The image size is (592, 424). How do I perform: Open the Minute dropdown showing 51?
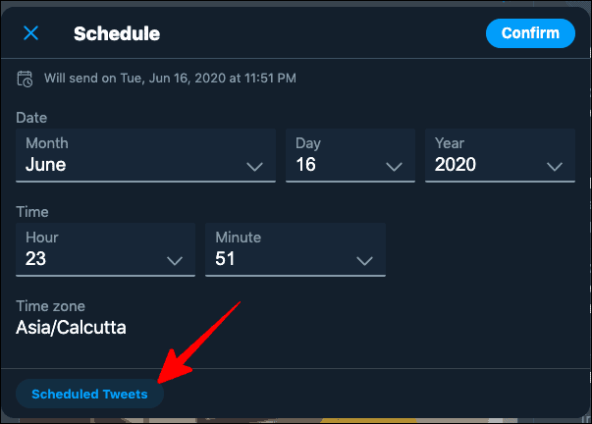pyautogui.click(x=296, y=249)
